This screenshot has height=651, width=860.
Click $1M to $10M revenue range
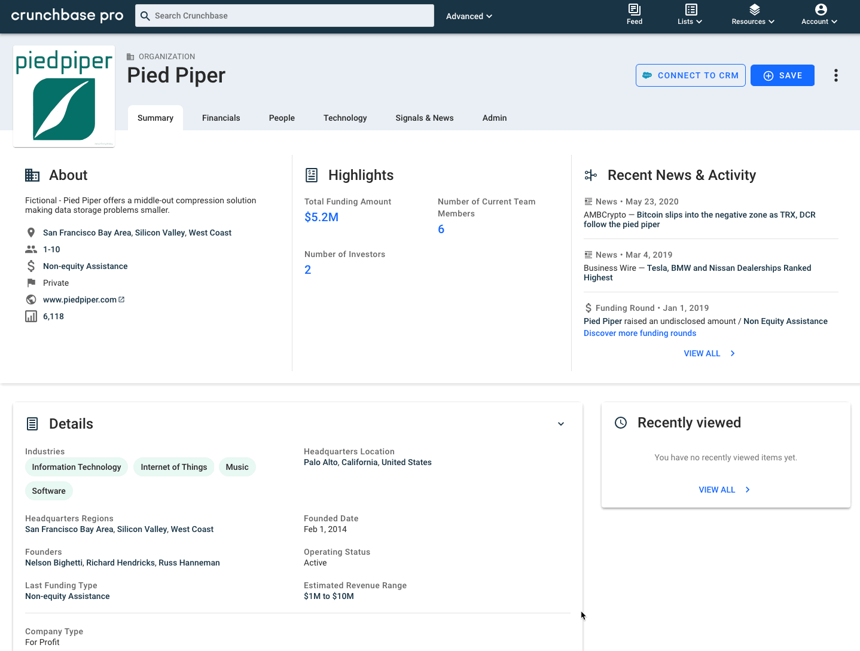click(329, 596)
